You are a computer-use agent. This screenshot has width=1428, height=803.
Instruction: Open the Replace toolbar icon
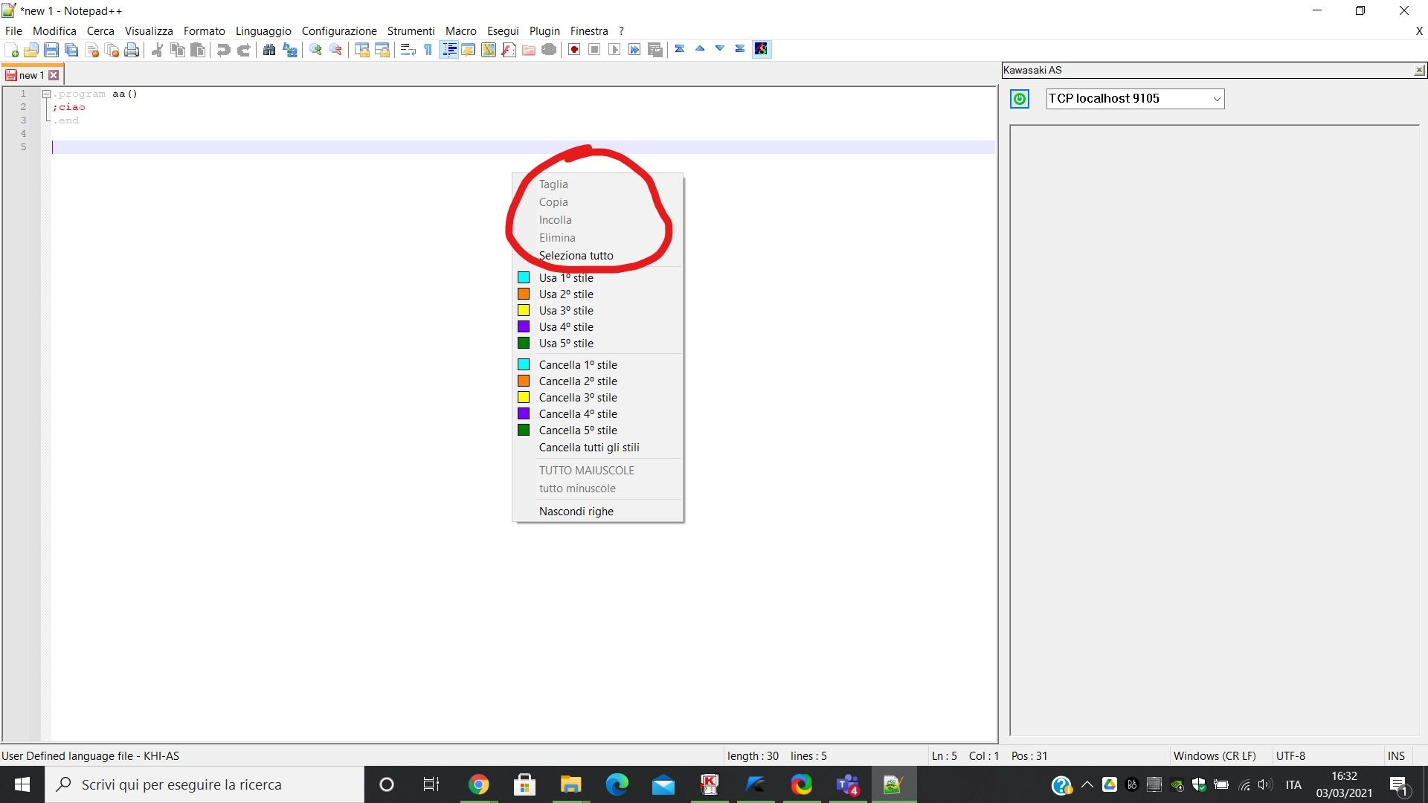pyautogui.click(x=289, y=50)
